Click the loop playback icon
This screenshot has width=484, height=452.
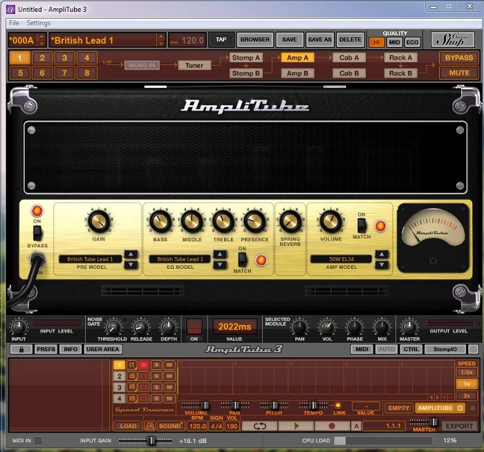pyautogui.click(x=259, y=426)
